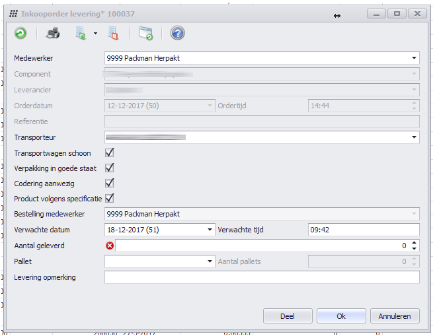435x336 pixels.
Task: Click the PDF export document icon
Action: click(112, 33)
